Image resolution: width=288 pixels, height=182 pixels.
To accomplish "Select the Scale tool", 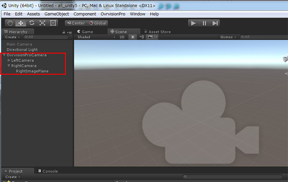I will (x=42, y=23).
